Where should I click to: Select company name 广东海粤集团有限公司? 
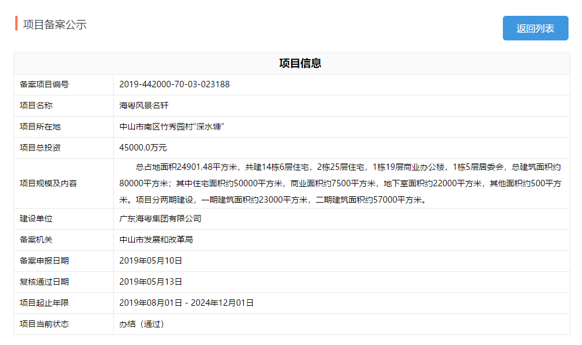pos(161,219)
